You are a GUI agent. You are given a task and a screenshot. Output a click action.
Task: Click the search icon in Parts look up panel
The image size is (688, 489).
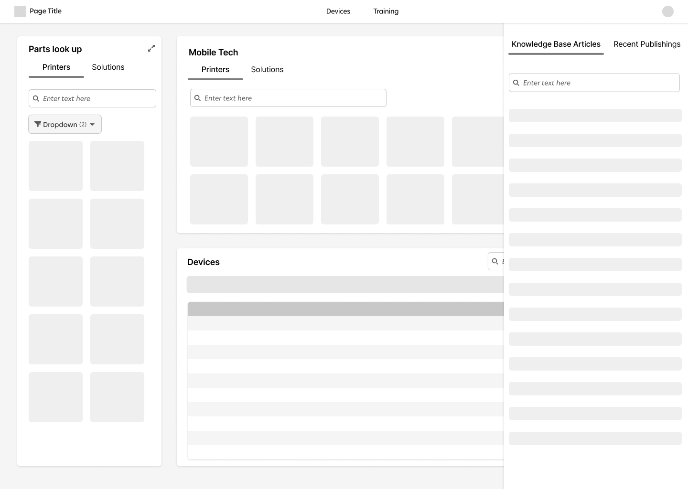[x=36, y=98]
